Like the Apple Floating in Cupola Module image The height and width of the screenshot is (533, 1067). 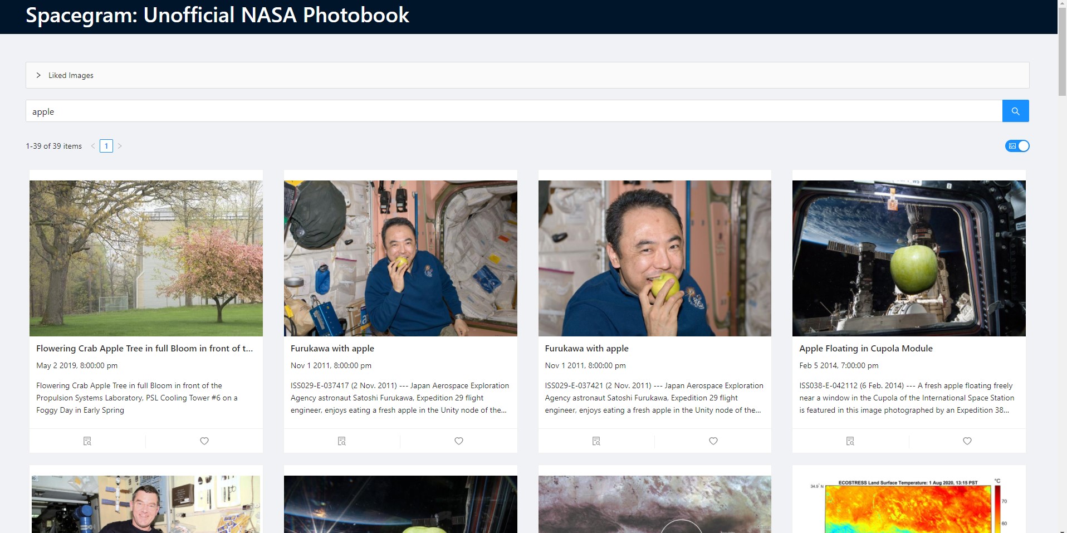pyautogui.click(x=967, y=441)
